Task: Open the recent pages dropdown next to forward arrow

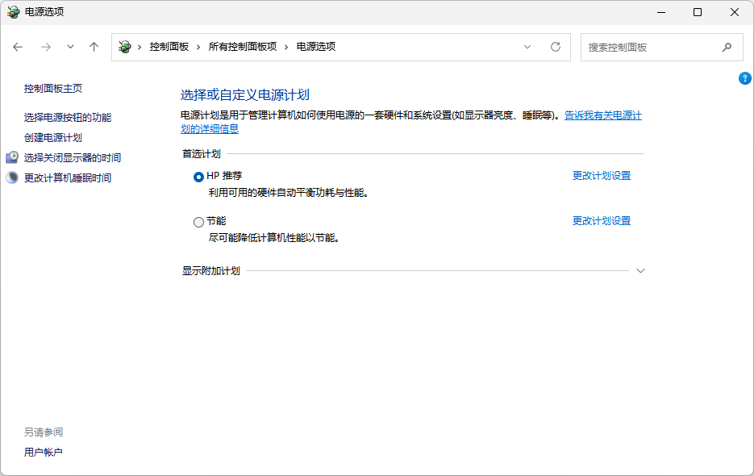Action: (x=69, y=47)
